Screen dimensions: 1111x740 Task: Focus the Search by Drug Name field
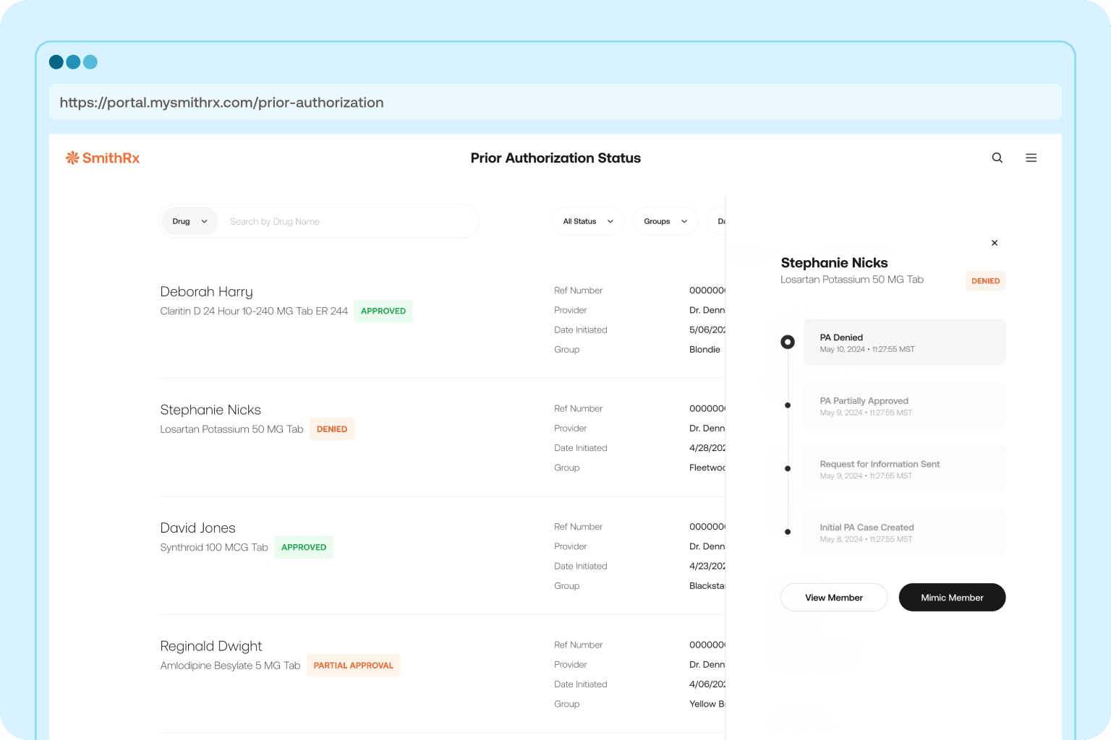[x=347, y=221]
